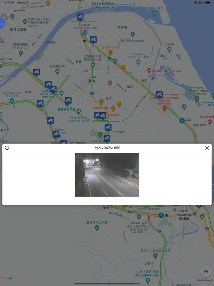Select the National Su-ao Marine school pin
Screen dimensions: 214x286
click(x=139, y=217)
